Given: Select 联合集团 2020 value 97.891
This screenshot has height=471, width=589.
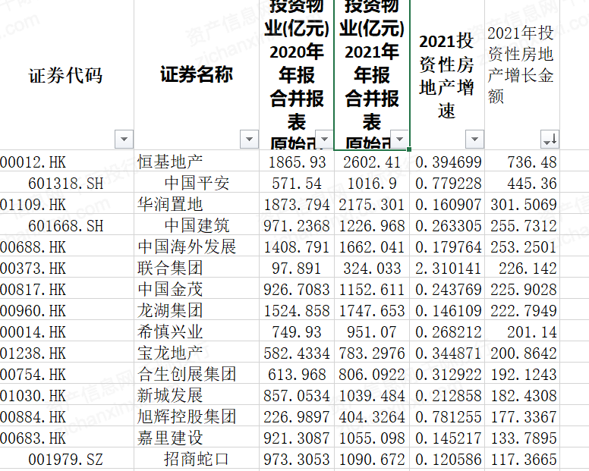Looking at the screenshot, I should pyautogui.click(x=297, y=268).
